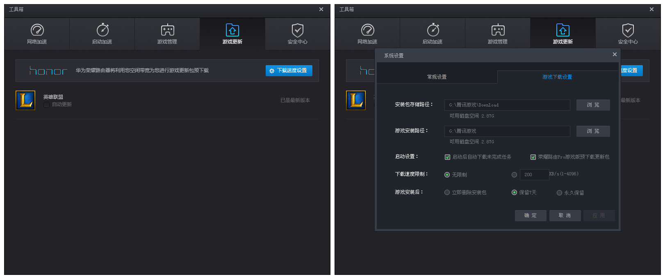
Task: Click 安装包存储路径 input field
Action: [507, 105]
